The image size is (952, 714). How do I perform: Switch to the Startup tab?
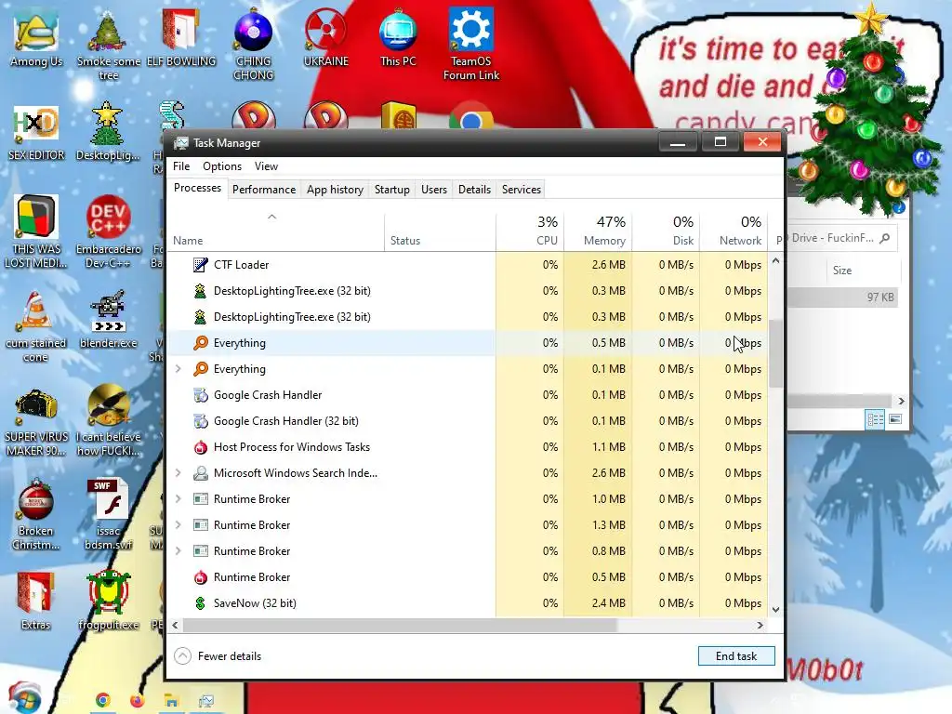(392, 190)
